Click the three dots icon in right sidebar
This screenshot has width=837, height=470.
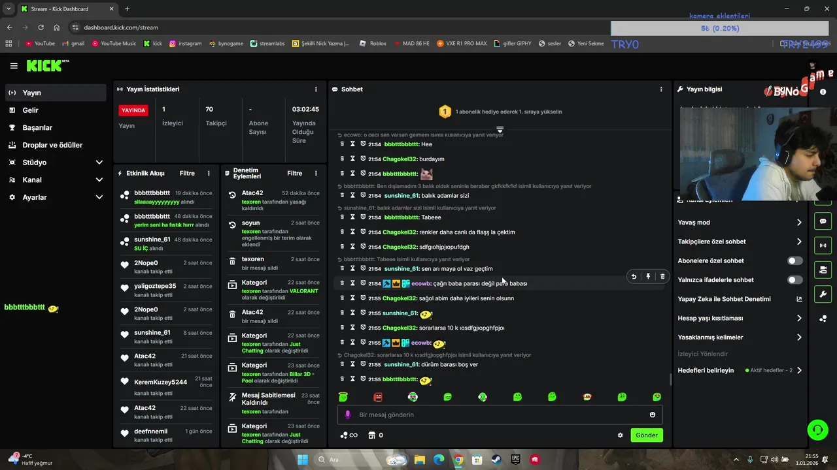[823, 319]
